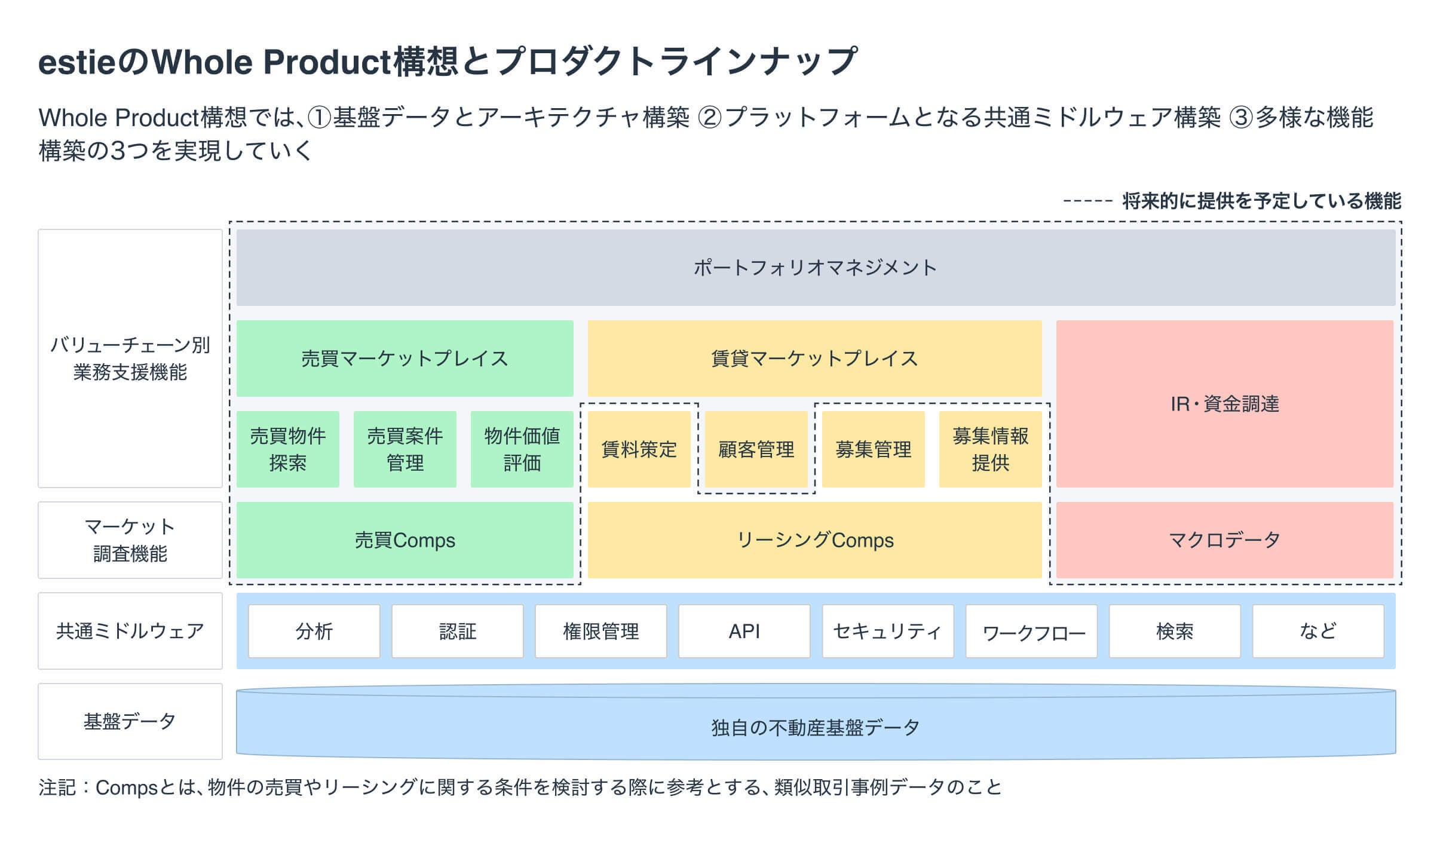Click the 独自の不動産基盤データ cylinder
Screen dimensions: 1434x861
(x=816, y=727)
